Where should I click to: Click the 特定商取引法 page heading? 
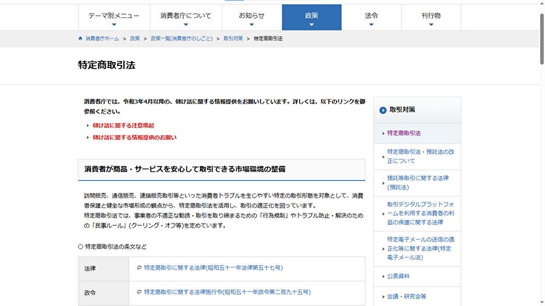(107, 65)
